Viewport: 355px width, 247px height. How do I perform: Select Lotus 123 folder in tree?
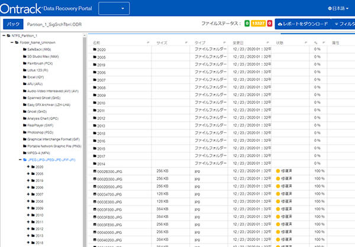point(35,70)
